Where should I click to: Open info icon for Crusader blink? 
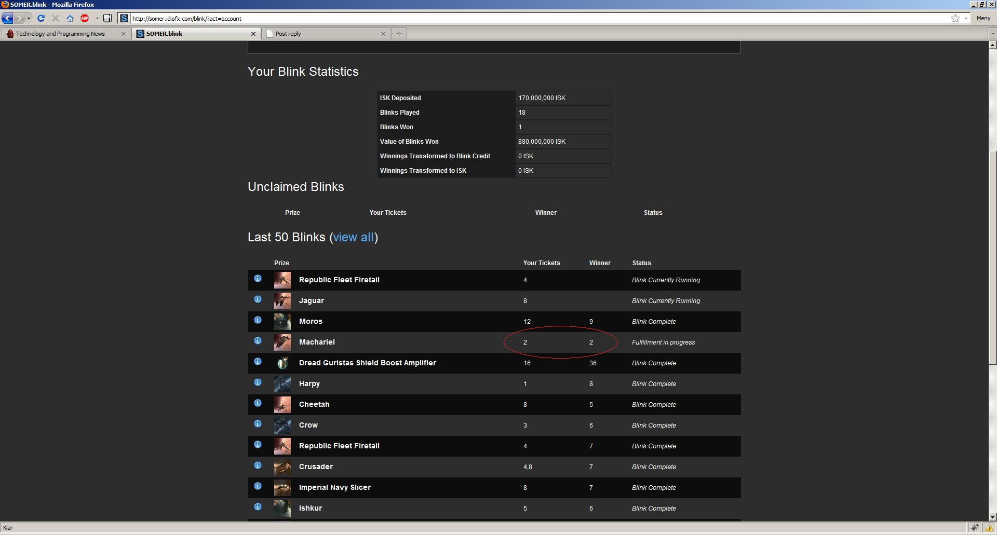[258, 465]
